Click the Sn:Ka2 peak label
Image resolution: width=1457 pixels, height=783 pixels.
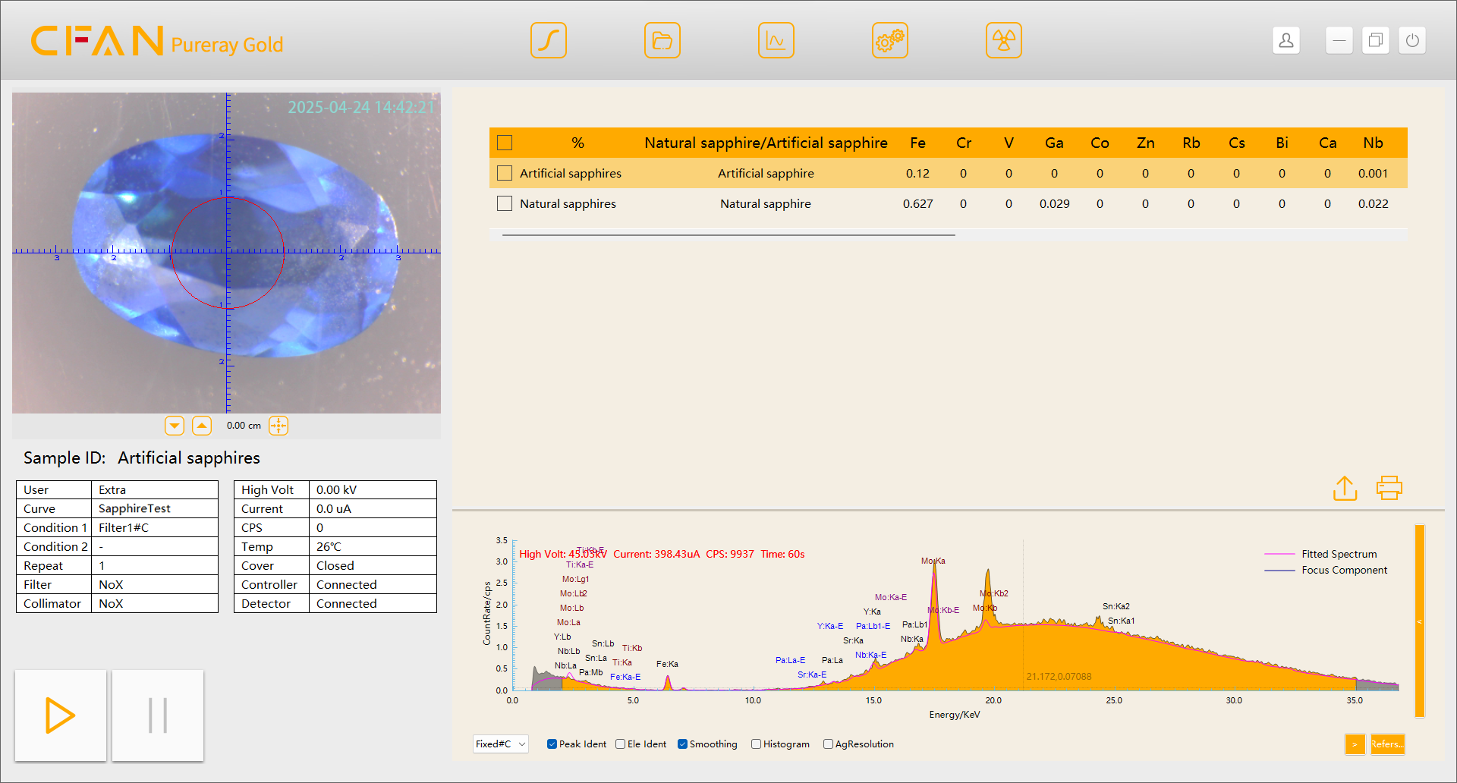pos(1116,606)
